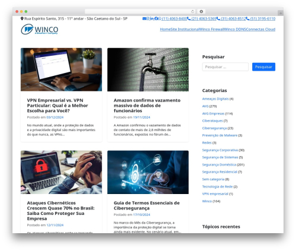Open the AVG Empresas category
This screenshot has width=296, height=251.
coord(213,113)
